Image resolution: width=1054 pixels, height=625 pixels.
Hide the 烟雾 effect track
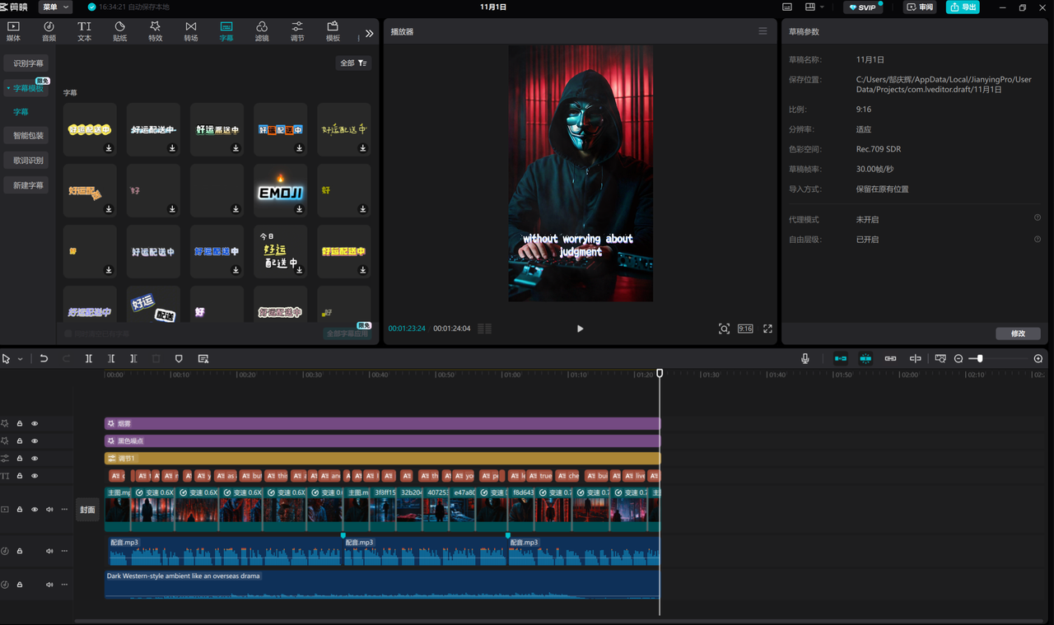pos(35,423)
